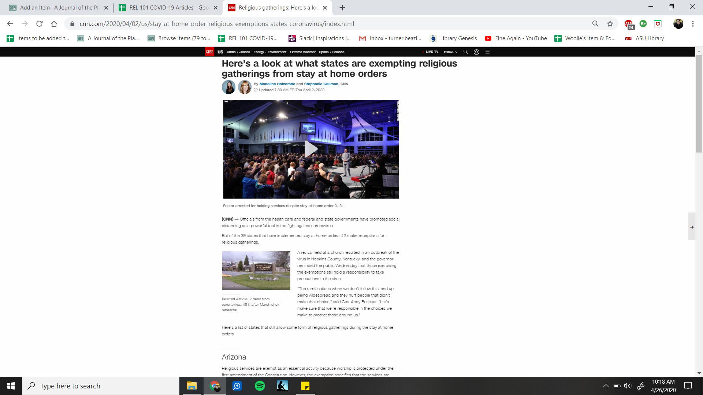Open the Mount Vernon church related article thumbnail
The image size is (703, 395).
click(256, 271)
